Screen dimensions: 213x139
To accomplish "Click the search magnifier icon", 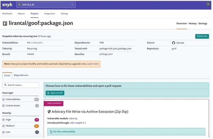I will click(5, 85).
